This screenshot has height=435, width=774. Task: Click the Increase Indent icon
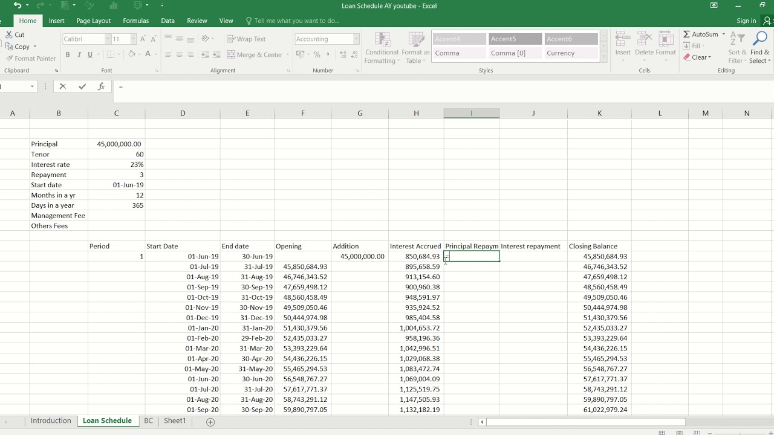point(216,54)
